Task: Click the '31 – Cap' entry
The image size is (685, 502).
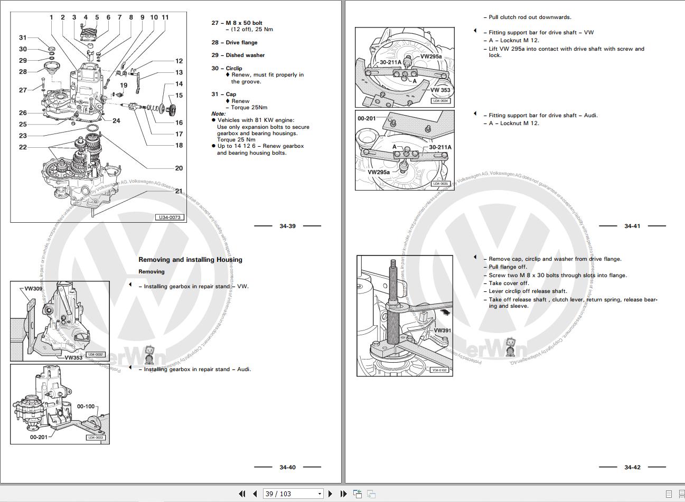Action: click(224, 94)
